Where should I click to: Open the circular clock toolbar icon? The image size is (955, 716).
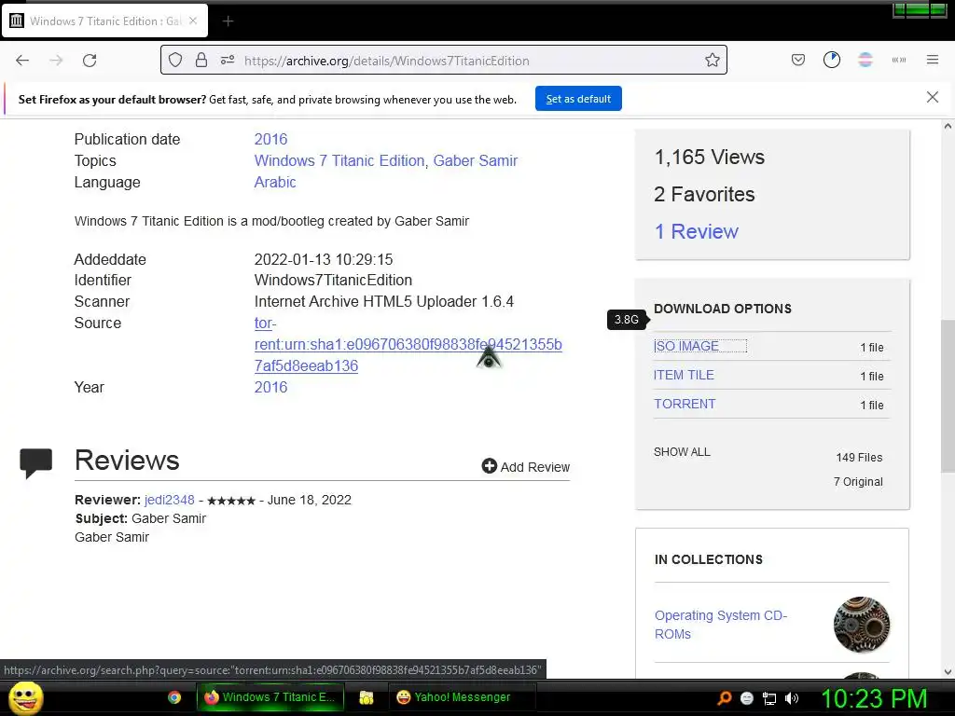click(831, 60)
